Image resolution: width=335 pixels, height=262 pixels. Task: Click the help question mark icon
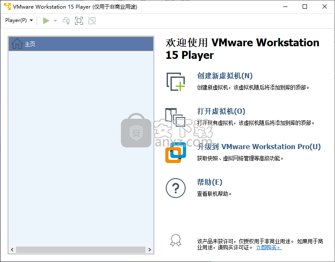[176, 188]
